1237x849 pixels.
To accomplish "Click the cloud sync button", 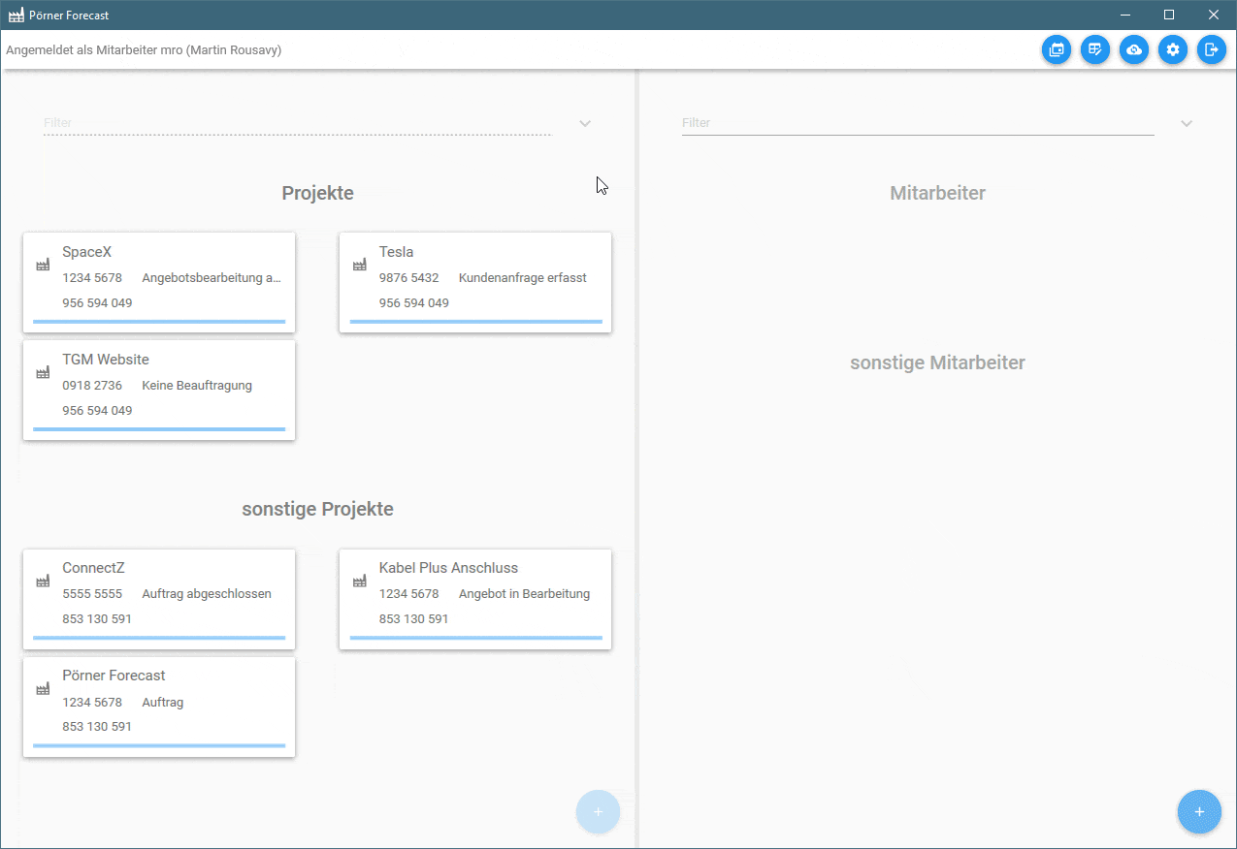I will (1134, 49).
